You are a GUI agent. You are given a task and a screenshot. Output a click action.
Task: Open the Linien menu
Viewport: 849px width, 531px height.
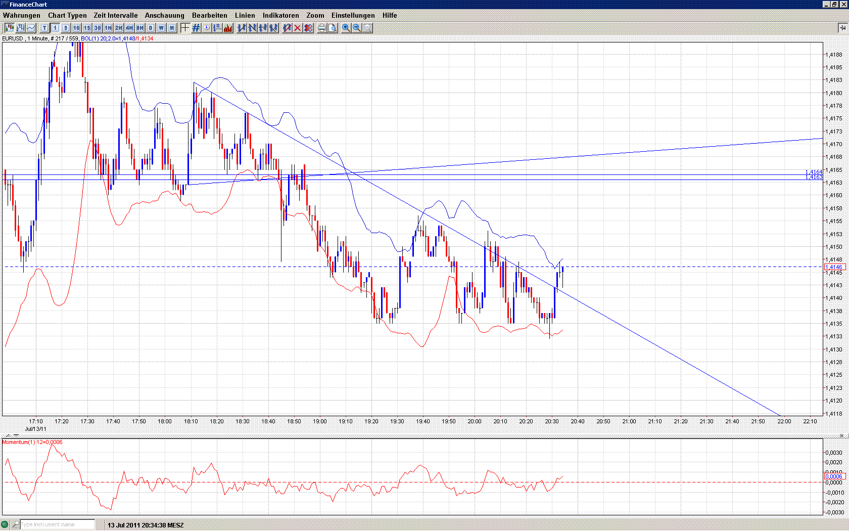[245, 15]
